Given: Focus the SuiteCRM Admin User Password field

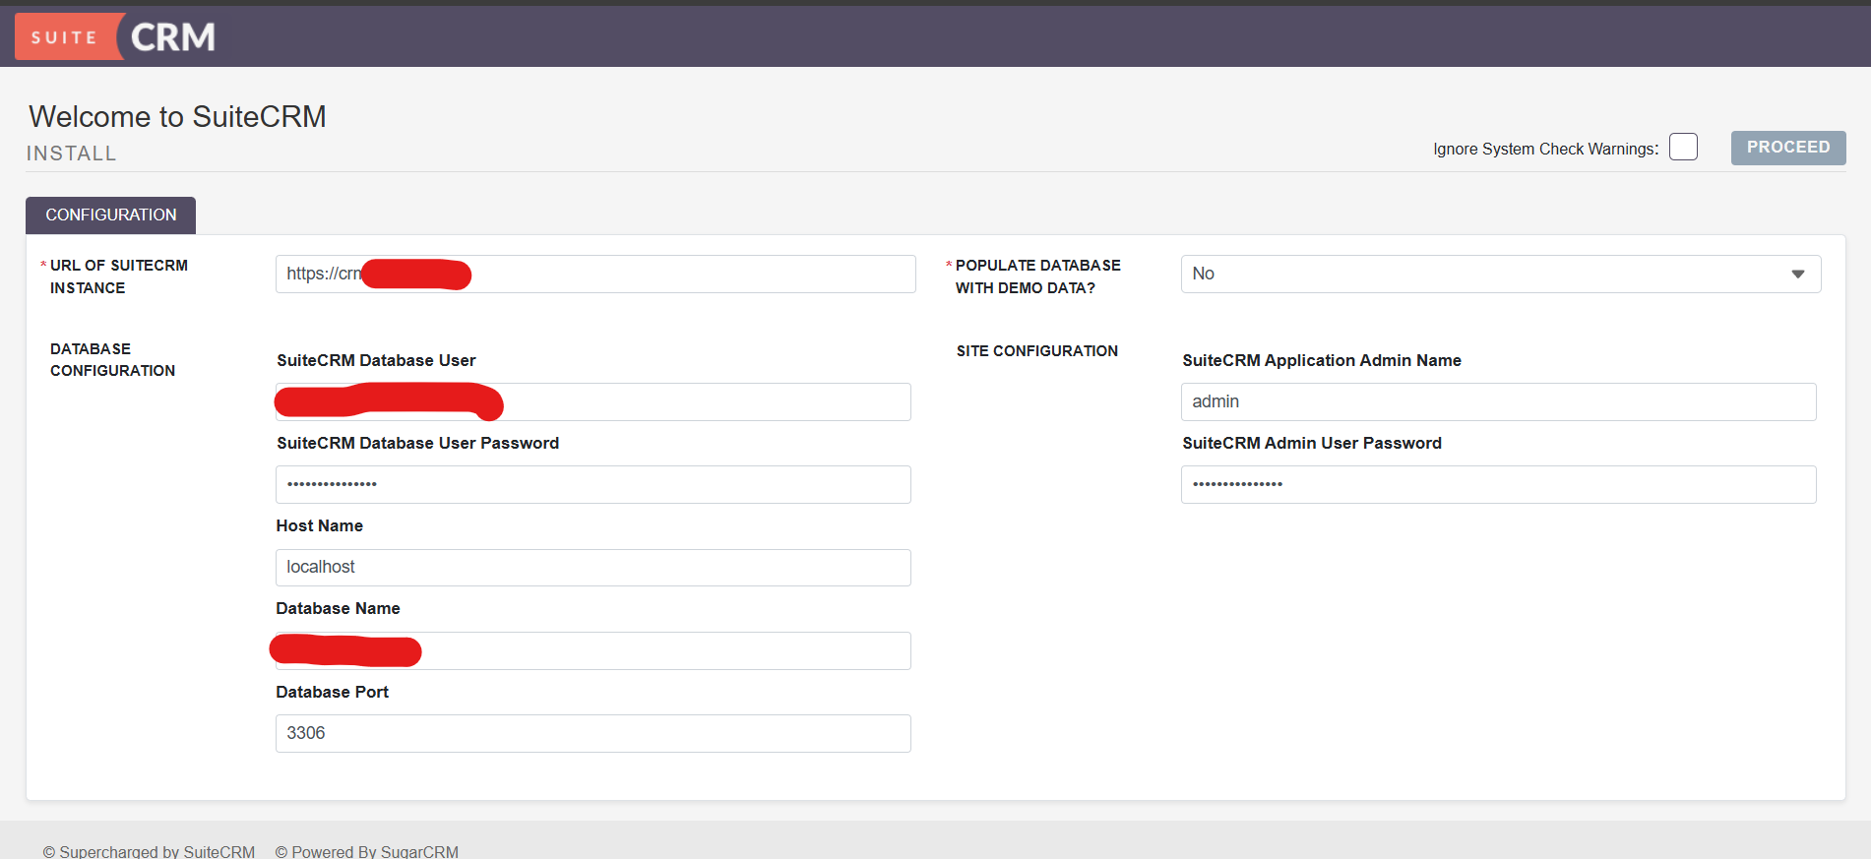Looking at the screenshot, I should pos(1499,484).
